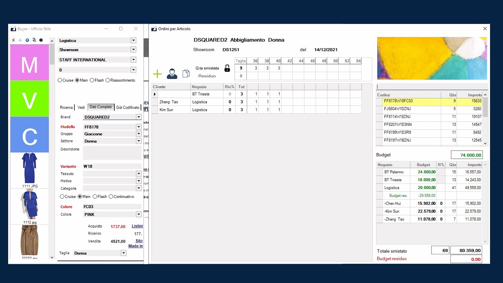Click the Codice column header
Image resolution: width=503 pixels, height=283 pixels.
(x=408, y=95)
